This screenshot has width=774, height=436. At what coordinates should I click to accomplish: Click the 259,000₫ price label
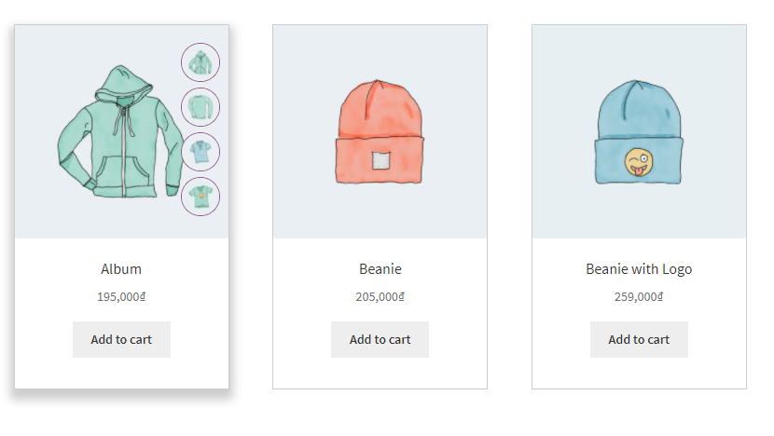[639, 296]
